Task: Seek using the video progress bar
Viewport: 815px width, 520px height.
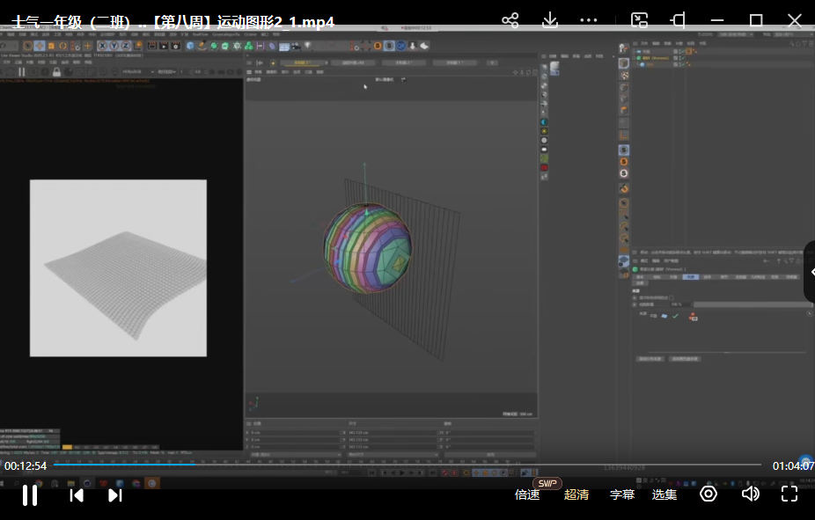Action: [x=405, y=465]
